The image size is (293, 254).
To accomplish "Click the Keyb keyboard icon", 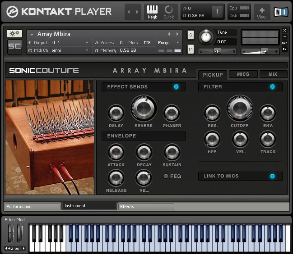I will (x=152, y=12).
